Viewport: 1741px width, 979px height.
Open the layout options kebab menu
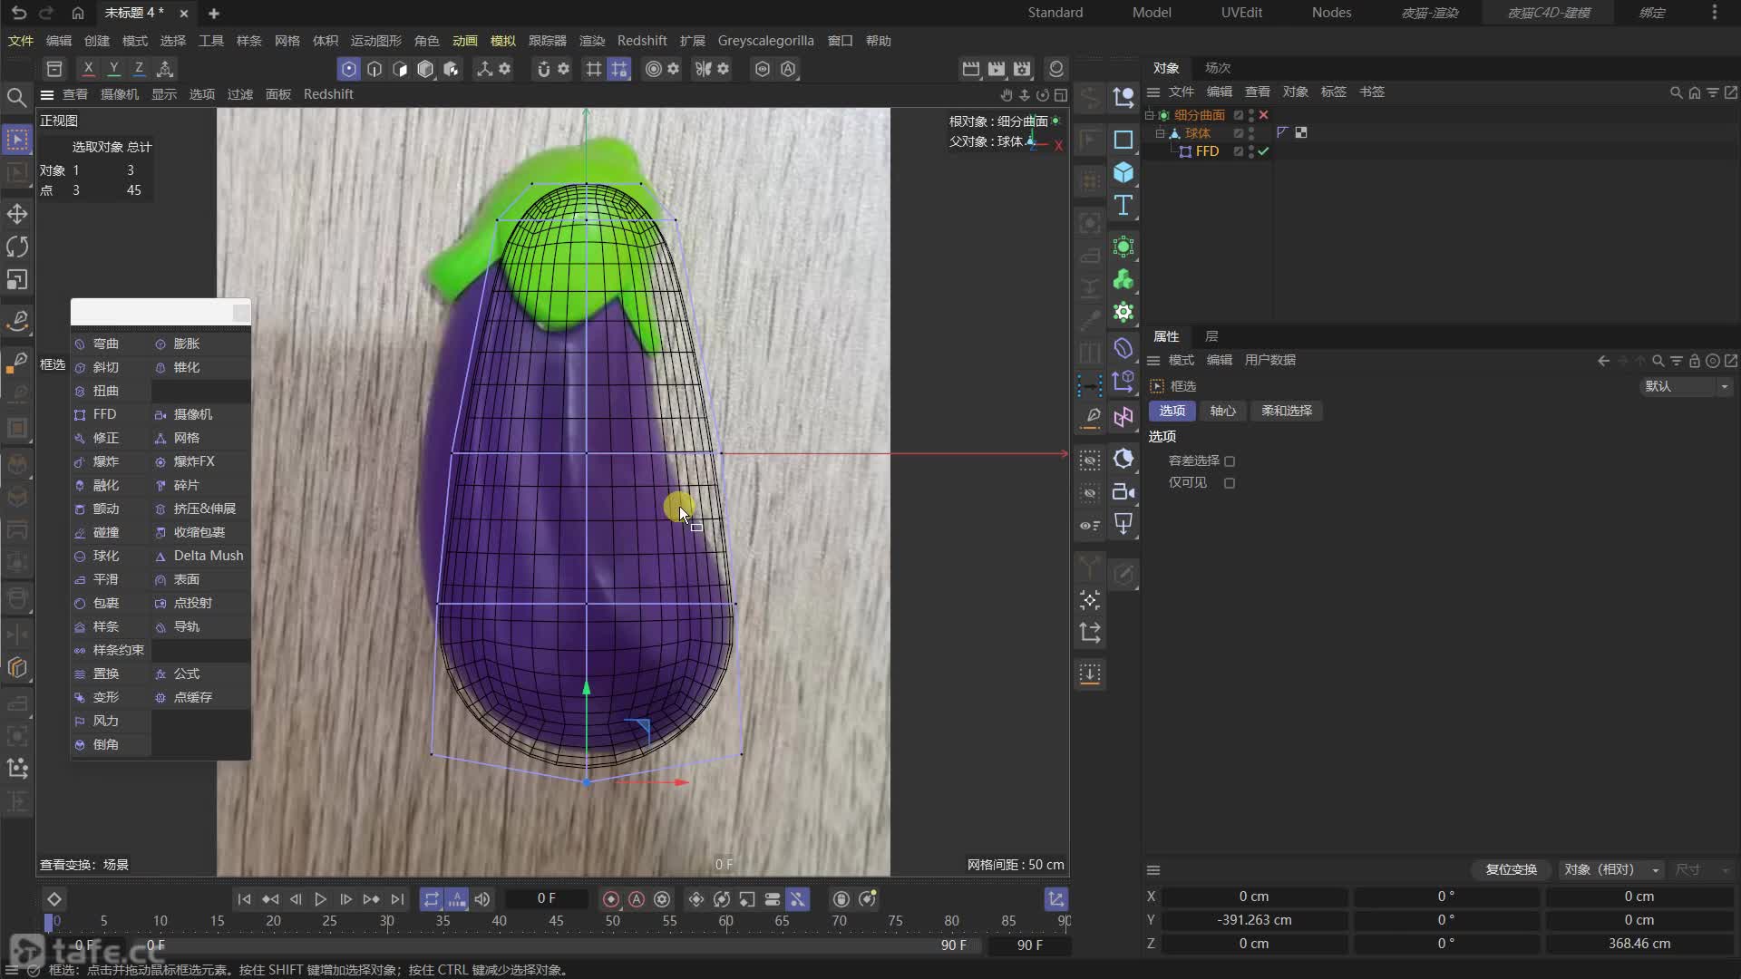(x=1714, y=13)
